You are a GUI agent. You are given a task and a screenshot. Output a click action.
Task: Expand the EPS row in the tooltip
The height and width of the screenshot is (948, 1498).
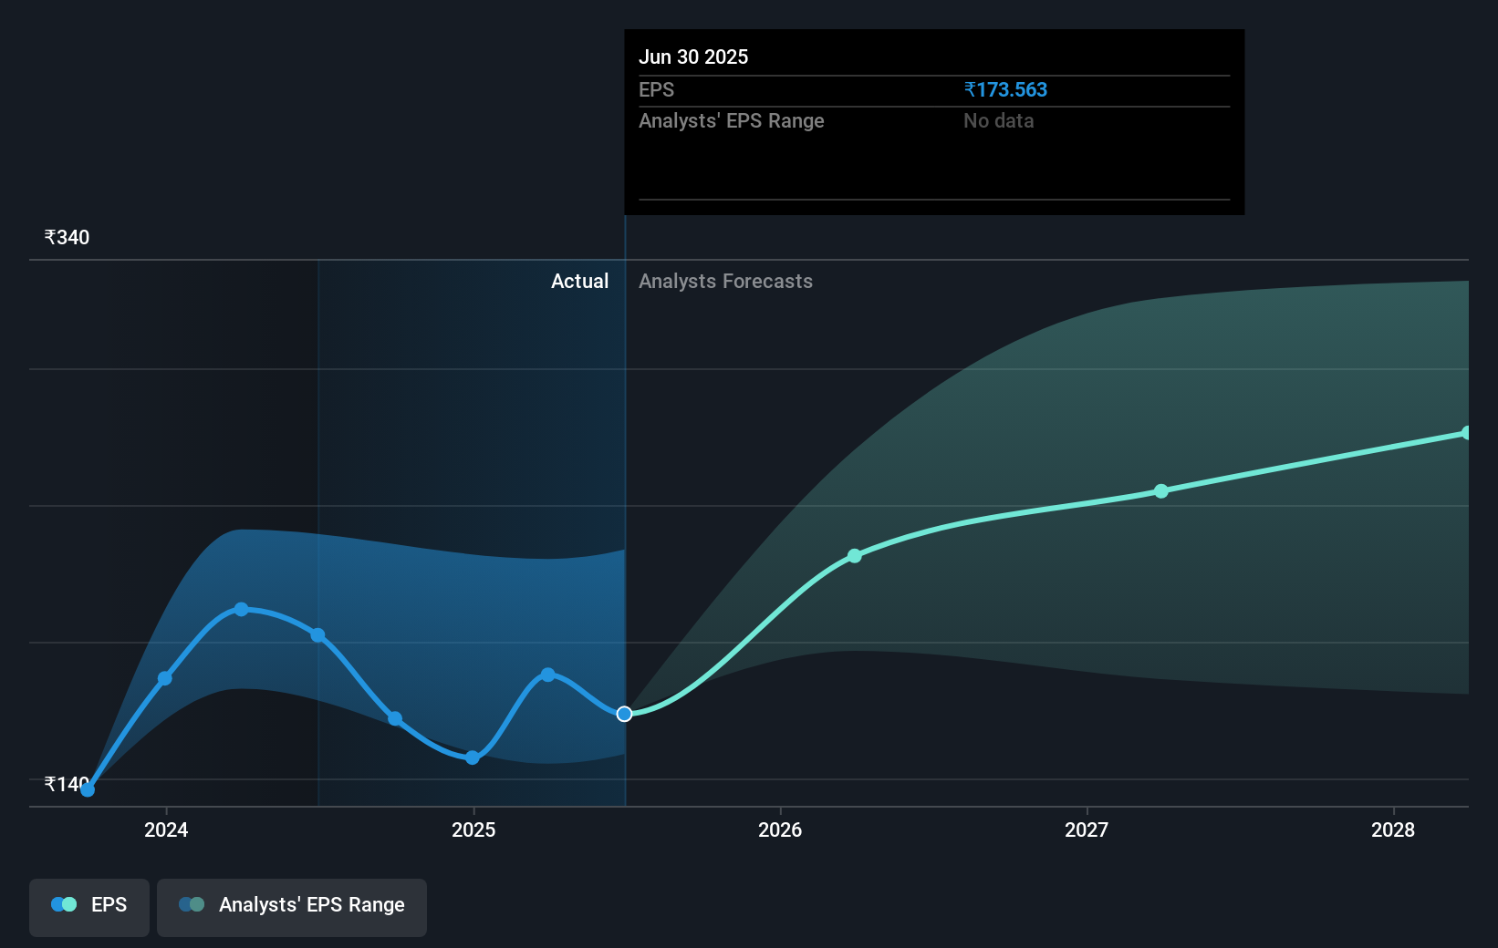657,89
